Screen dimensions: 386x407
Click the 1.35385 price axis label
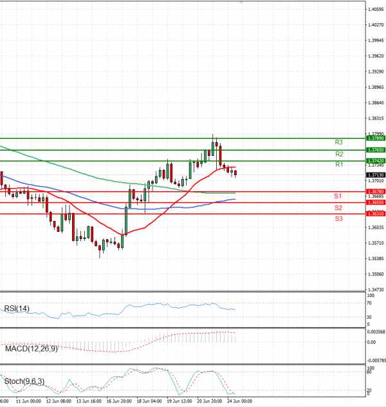(376, 258)
